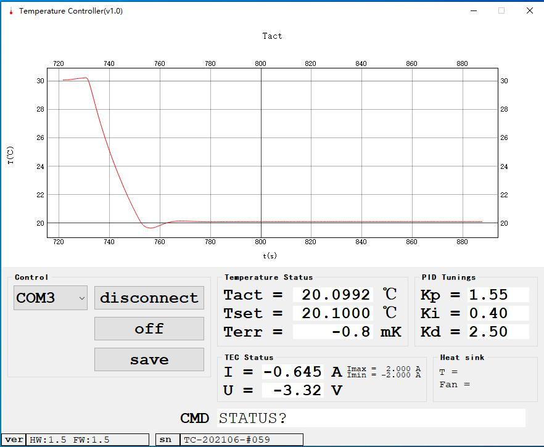Turn the controller off with the off button
The width and height of the screenshot is (544, 447).
149,329
